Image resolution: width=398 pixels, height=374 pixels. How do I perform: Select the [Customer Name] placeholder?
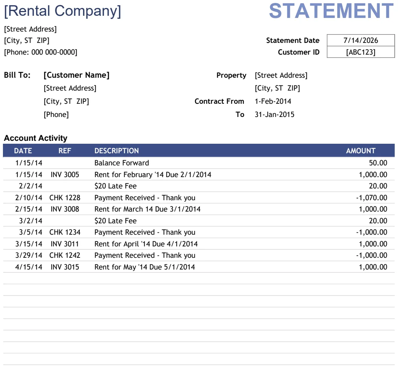pos(77,75)
